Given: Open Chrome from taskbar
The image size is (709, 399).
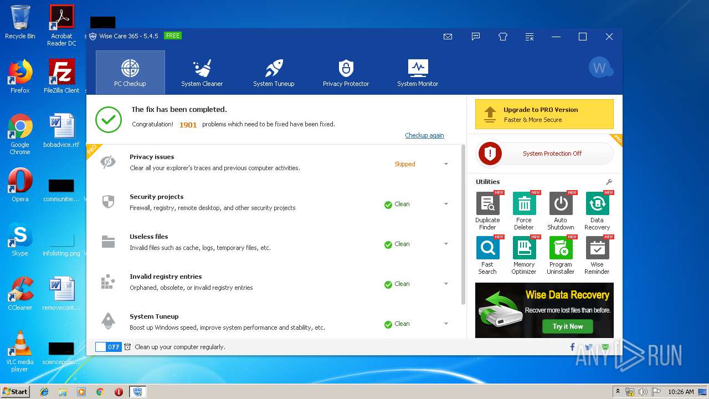Looking at the screenshot, I should click(x=100, y=392).
